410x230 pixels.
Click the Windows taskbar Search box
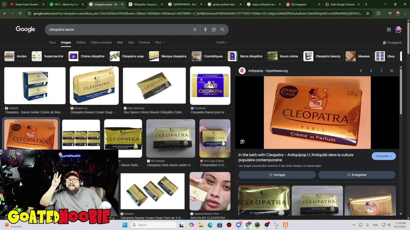click(154, 225)
